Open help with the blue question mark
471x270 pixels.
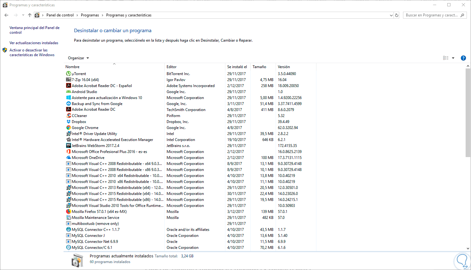coord(463,58)
